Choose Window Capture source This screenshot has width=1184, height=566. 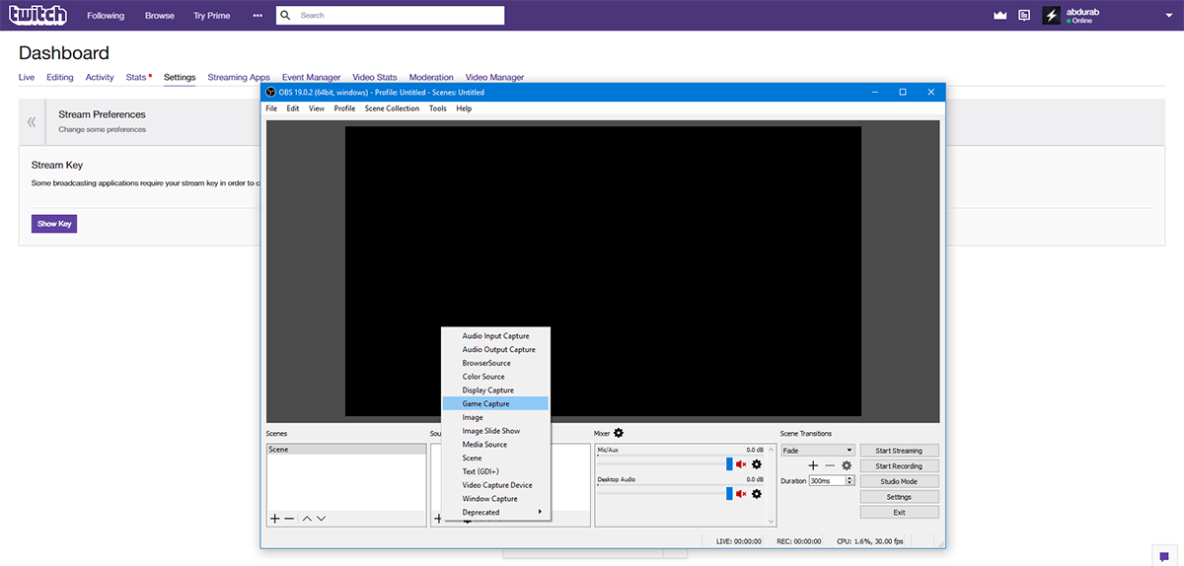[x=495, y=499]
